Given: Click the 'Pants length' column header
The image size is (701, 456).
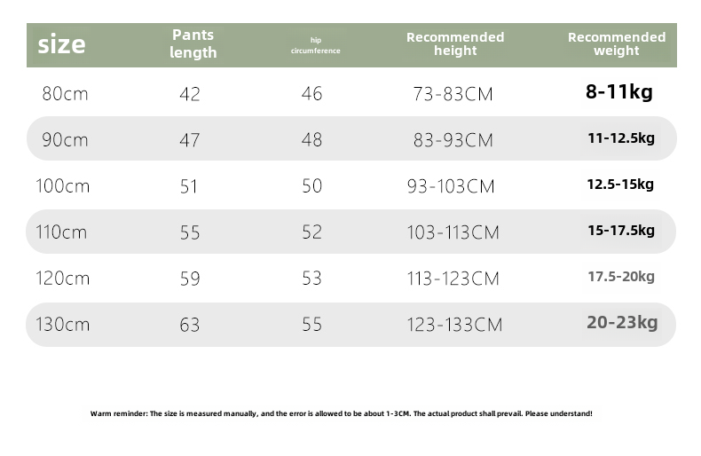Looking at the screenshot, I should 193,44.
